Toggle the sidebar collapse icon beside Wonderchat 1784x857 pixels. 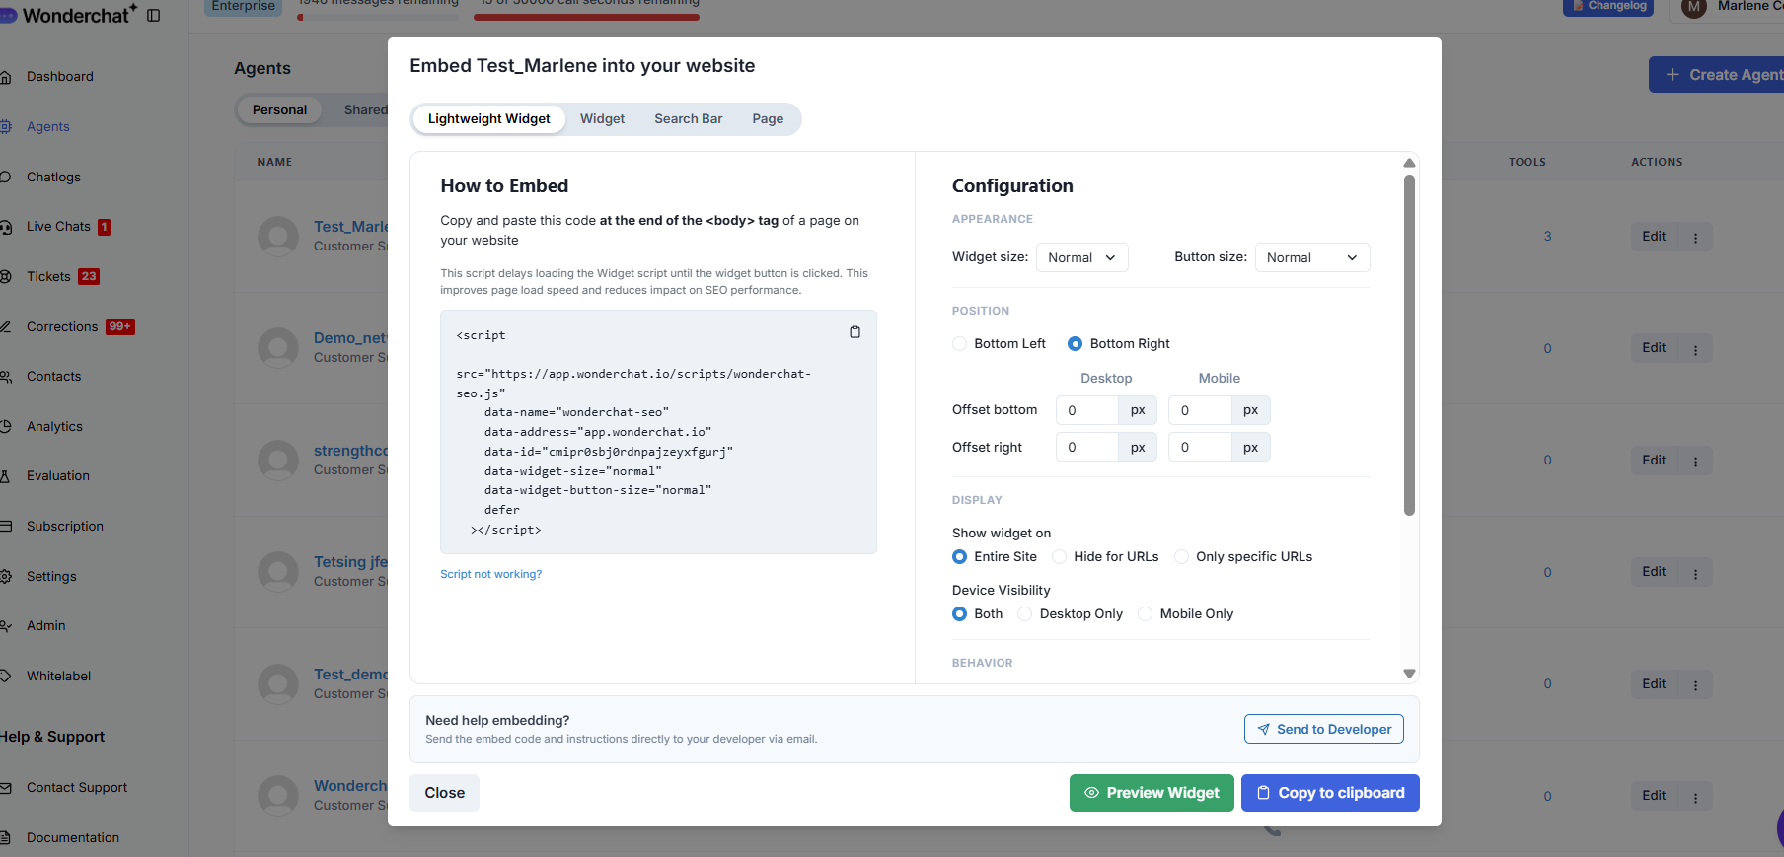coord(154,15)
